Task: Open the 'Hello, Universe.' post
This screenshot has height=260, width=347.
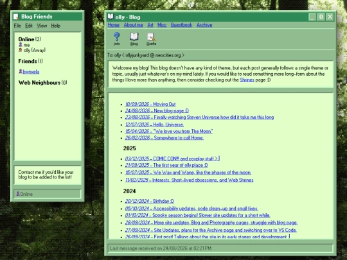Action: tap(154, 125)
